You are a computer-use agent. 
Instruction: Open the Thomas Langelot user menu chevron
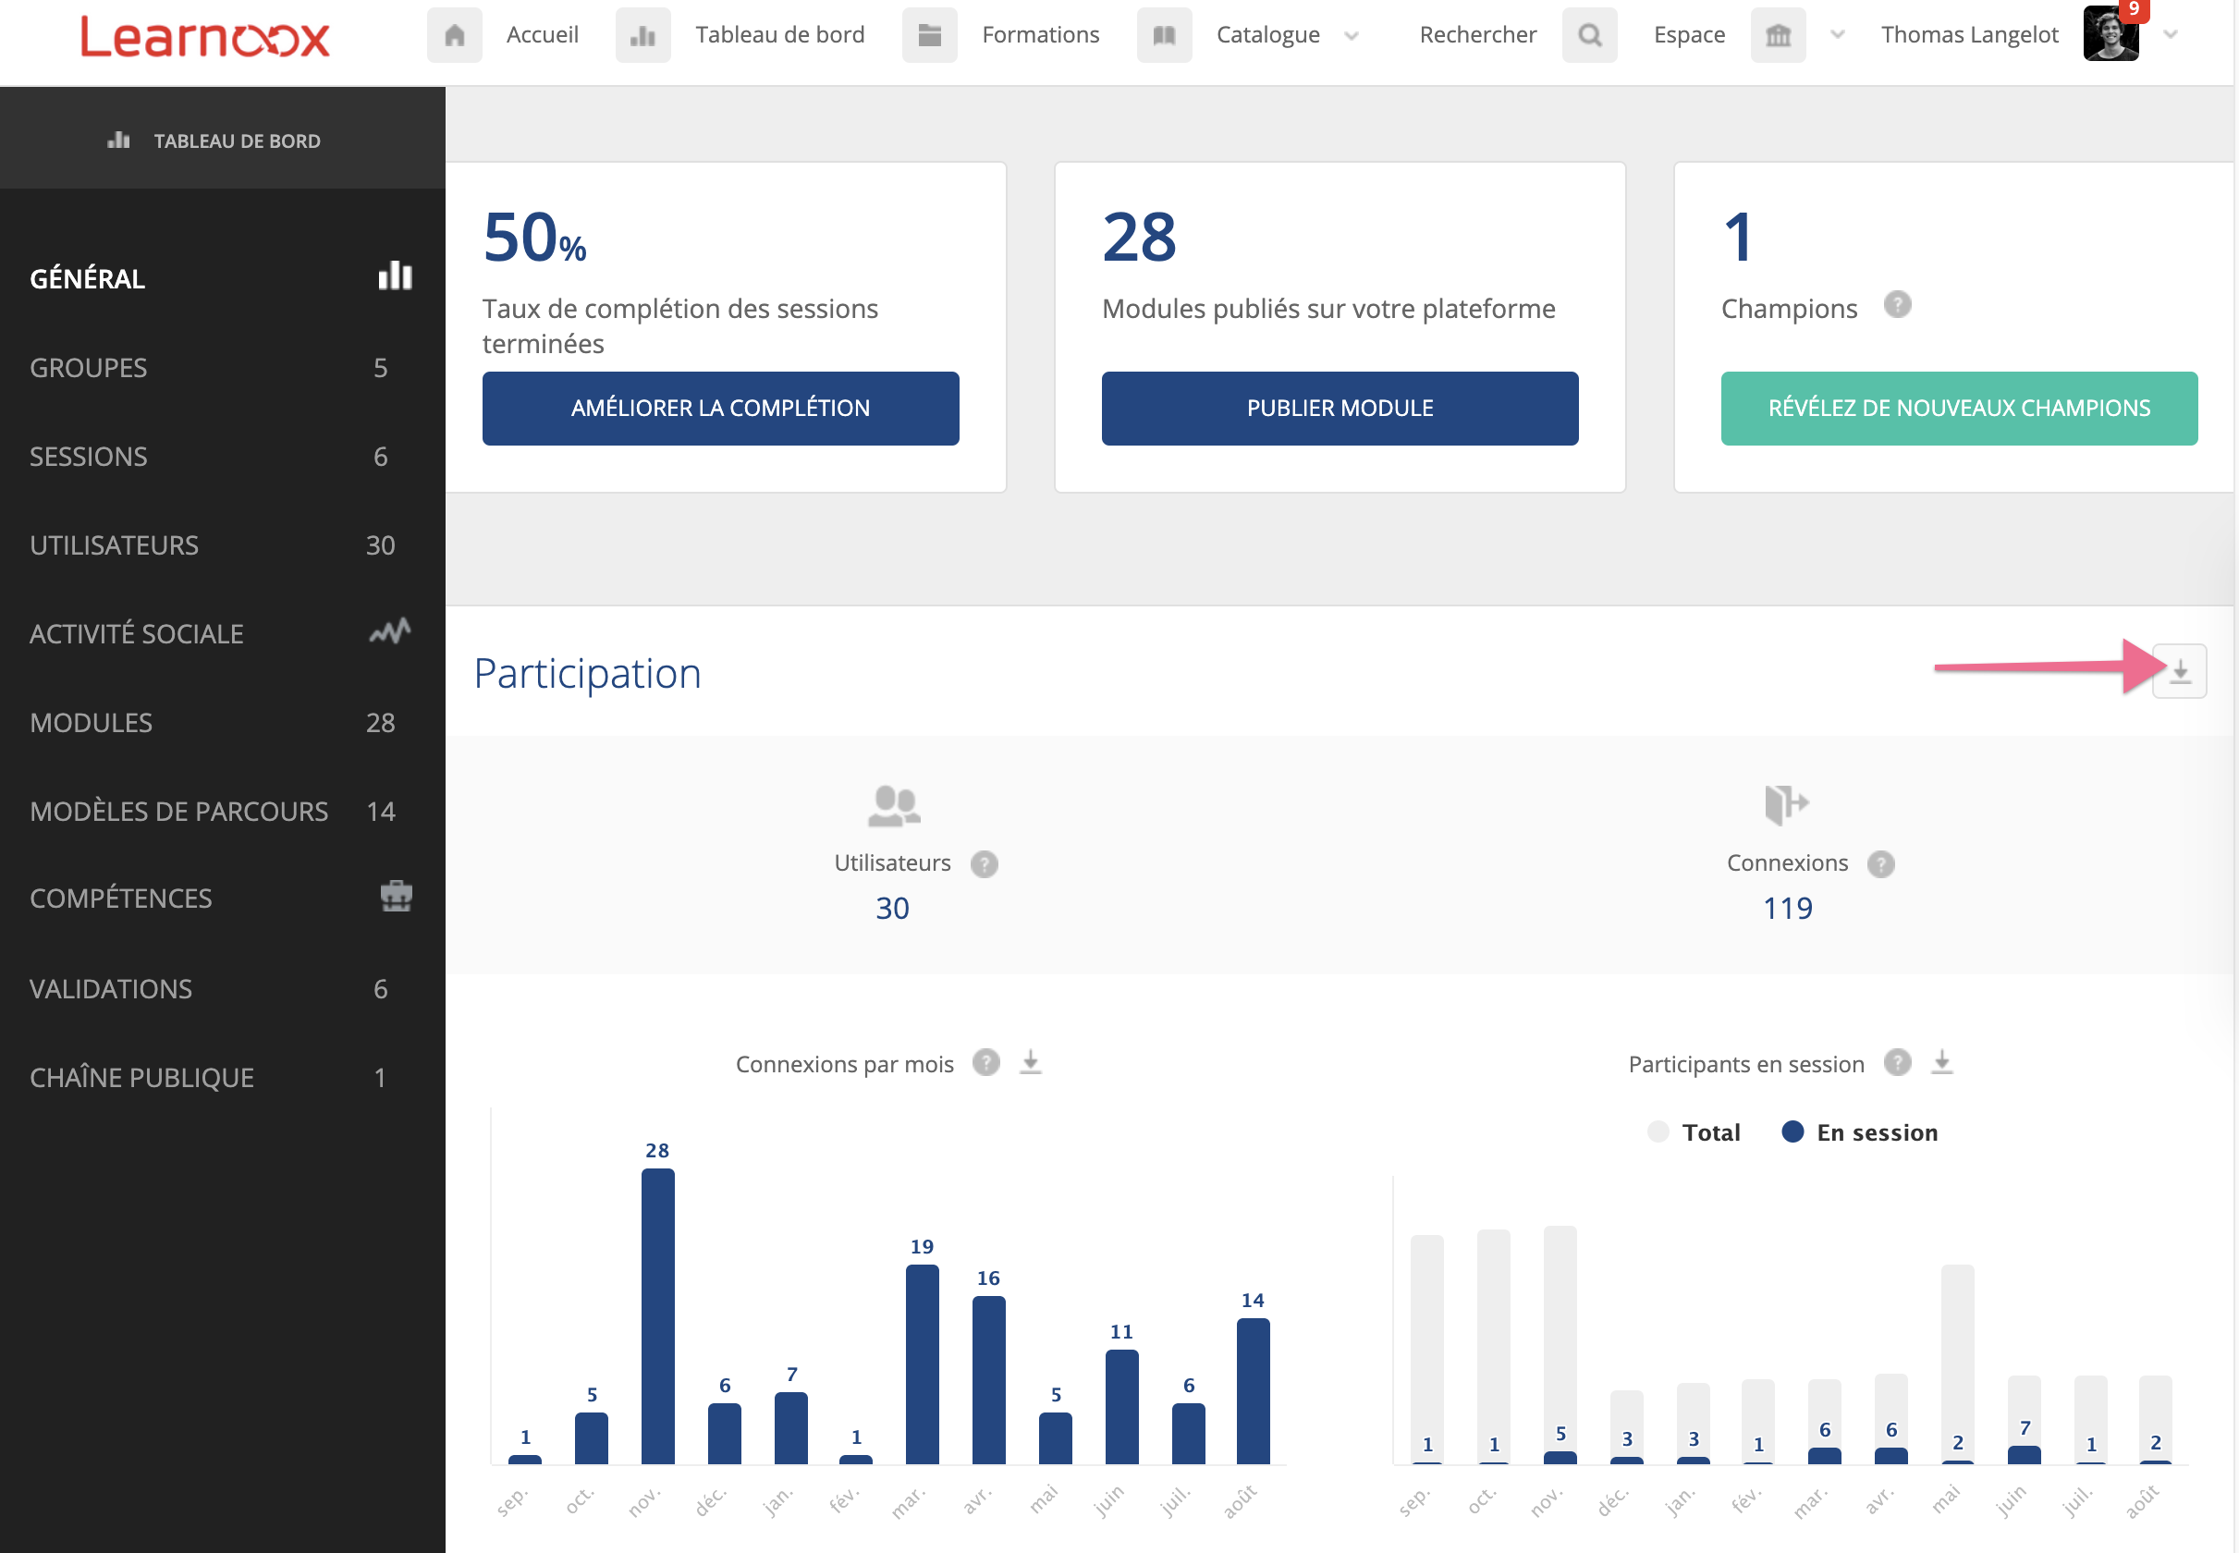click(2171, 35)
